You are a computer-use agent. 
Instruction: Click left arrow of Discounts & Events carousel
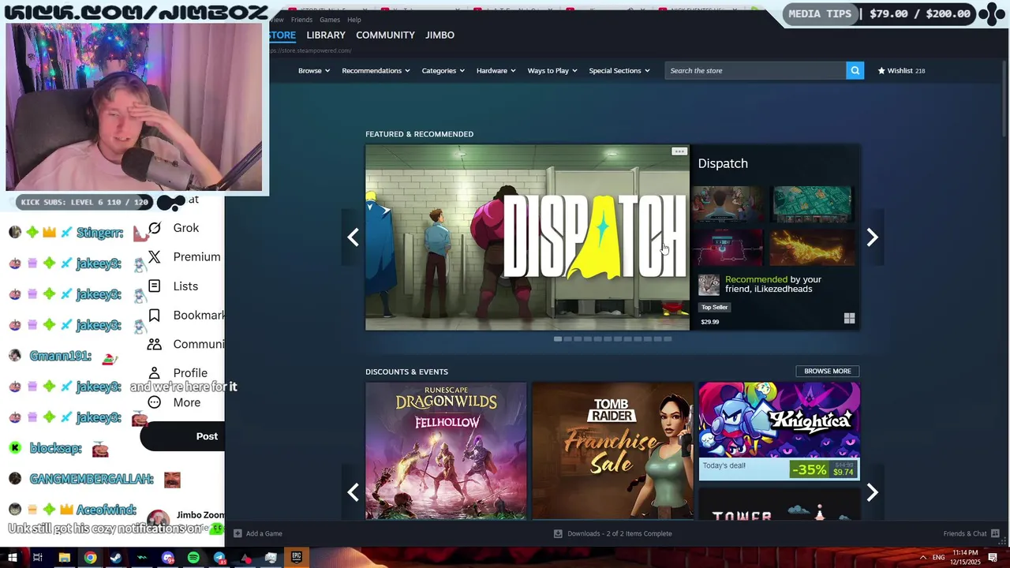tap(353, 492)
